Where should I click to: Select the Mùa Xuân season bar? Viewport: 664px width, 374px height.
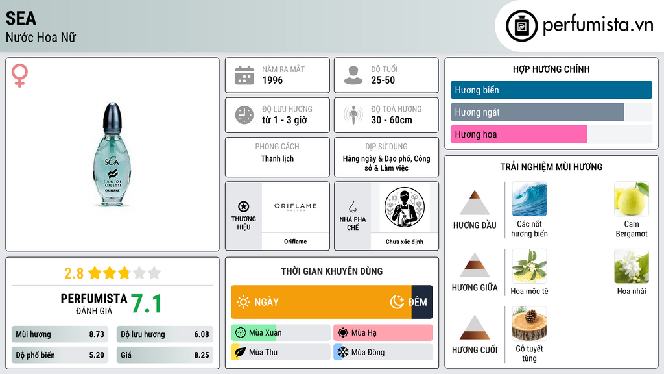[x=281, y=333]
